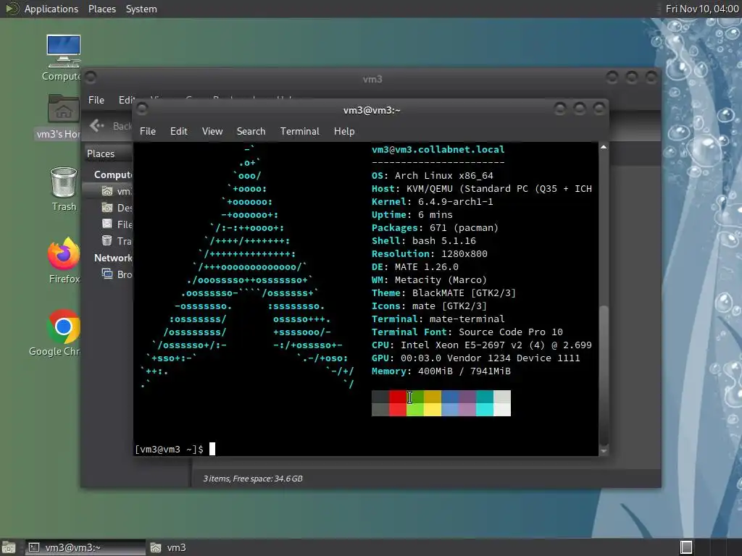742x556 pixels.
Task: Click the Memory: 400MiB / 7941MiB line
Action: (441, 371)
